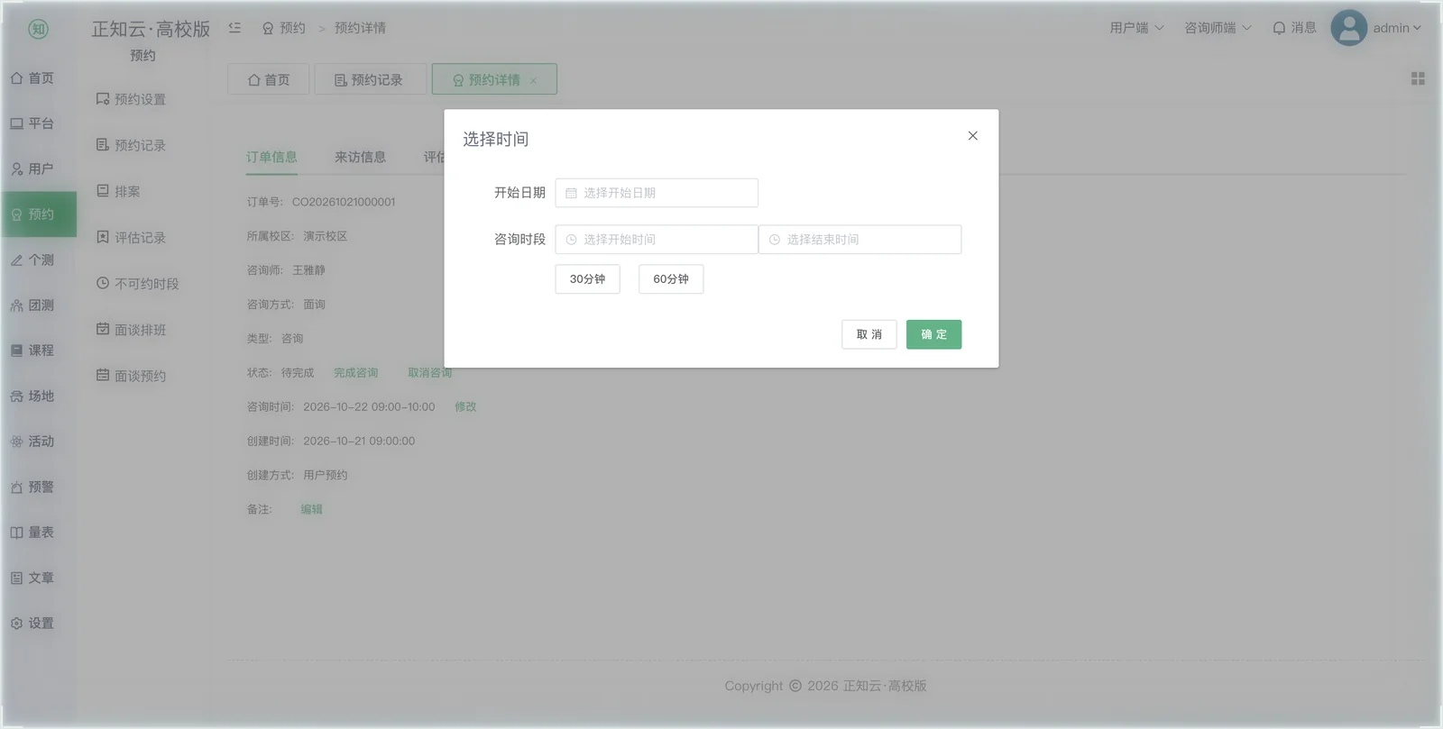The width and height of the screenshot is (1443, 729).
Task: Click the admin user avatar
Action: coord(1348,28)
